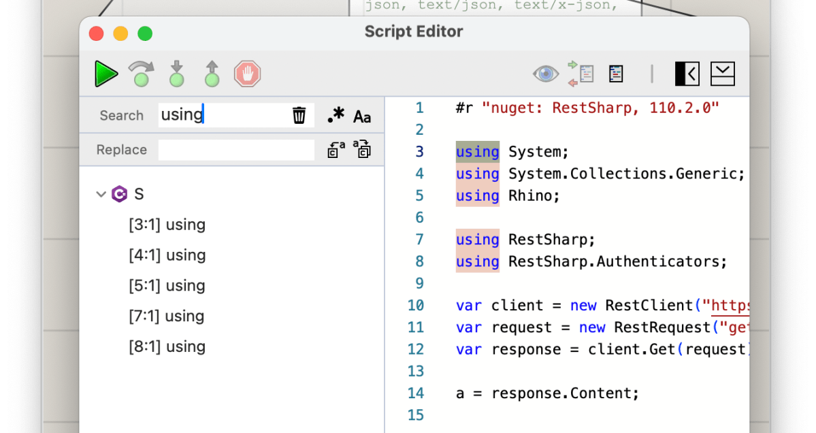
Task: Click 'Rhino;' on line 5
Action: pyautogui.click(x=534, y=195)
